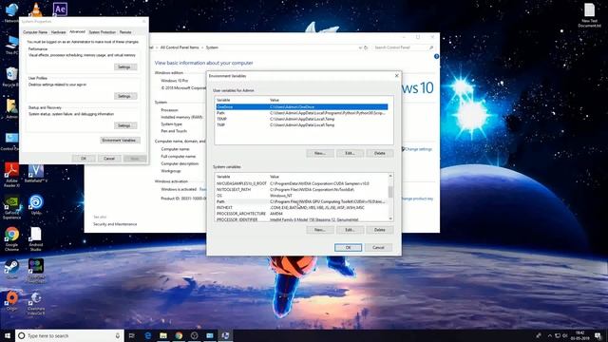The width and height of the screenshot is (608, 342).
Task: Click the refresh icon in the Control Panel address bar
Action: (366, 47)
